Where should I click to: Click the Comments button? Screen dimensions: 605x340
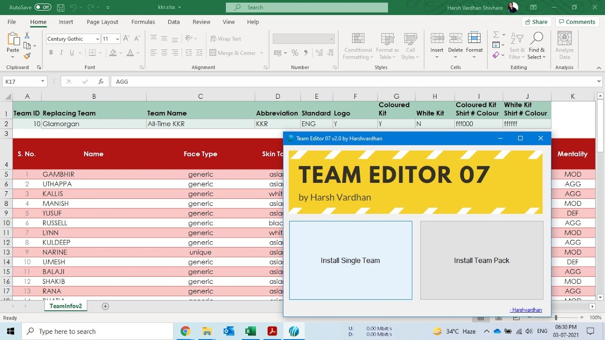576,22
